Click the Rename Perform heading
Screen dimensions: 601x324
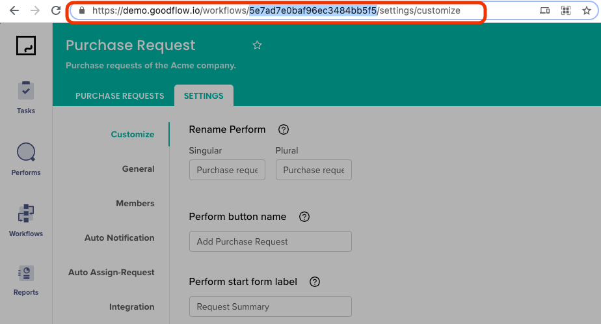click(227, 129)
